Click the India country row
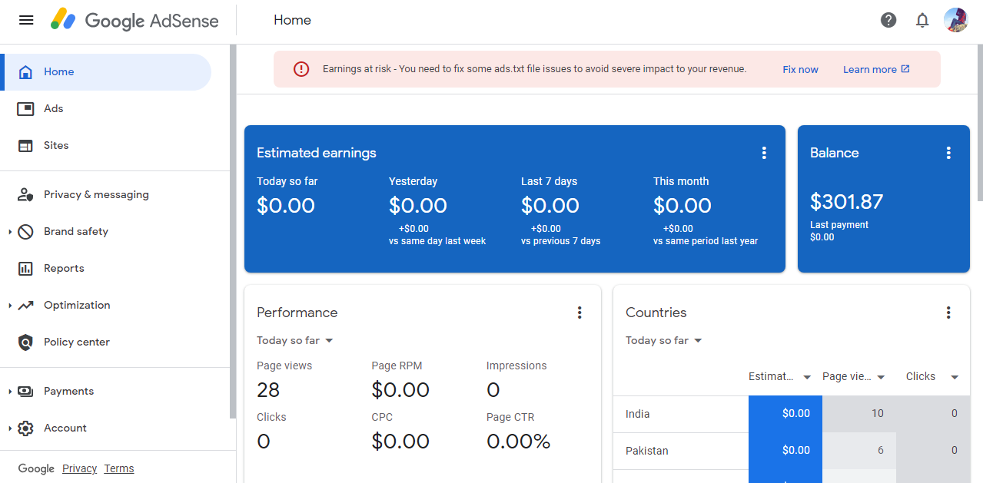The height and width of the screenshot is (483, 983). pos(792,414)
